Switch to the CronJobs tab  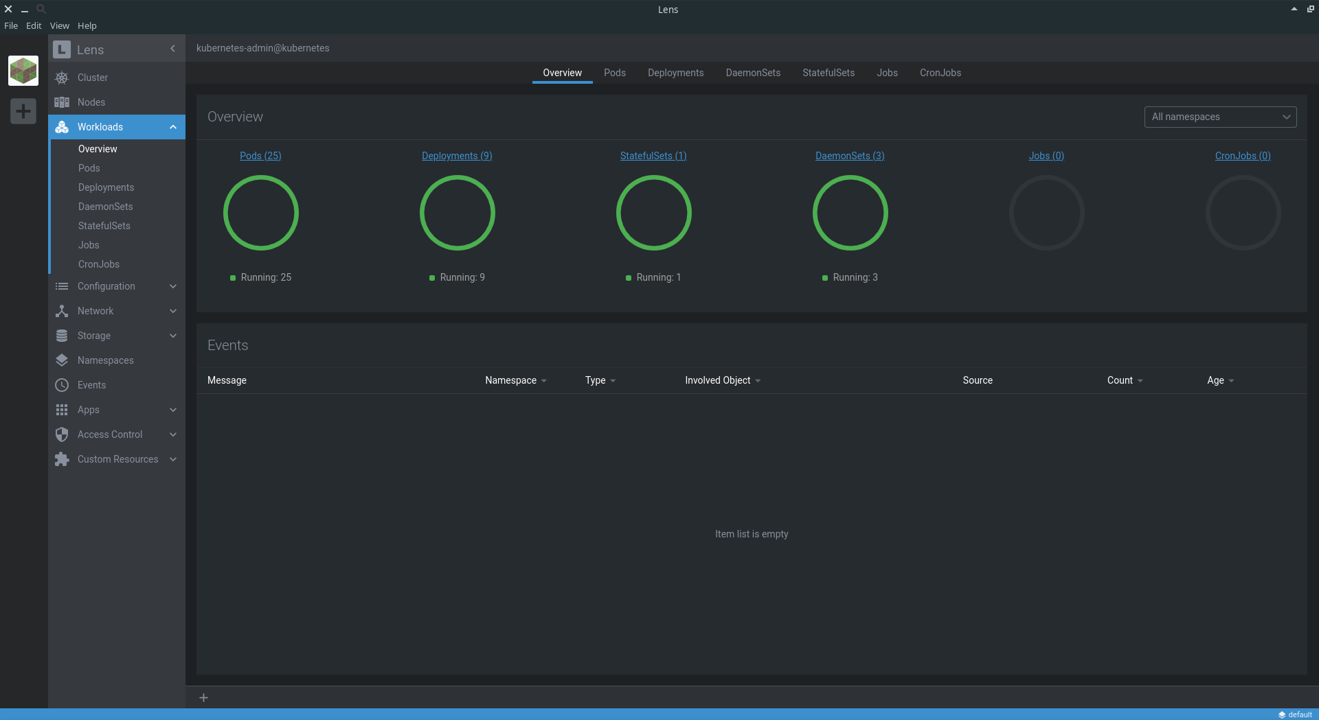point(940,73)
